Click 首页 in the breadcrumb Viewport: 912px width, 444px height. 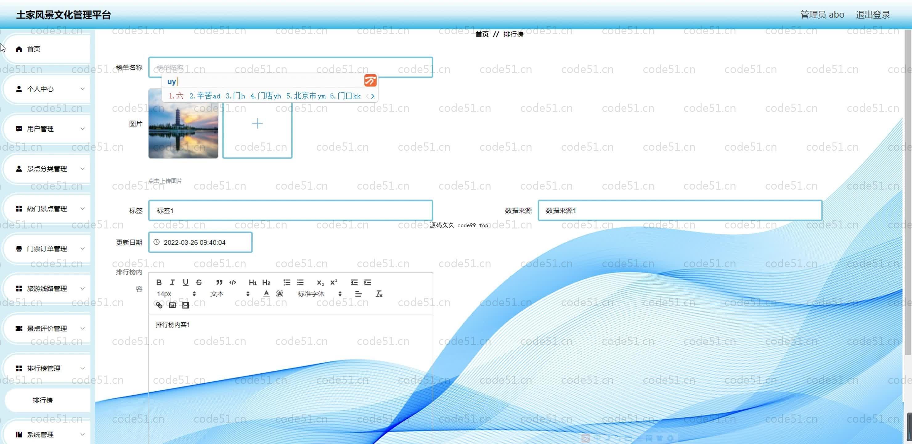[x=482, y=34]
